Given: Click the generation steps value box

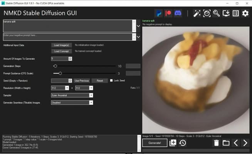Looking at the screenshot, I should click(133, 66).
